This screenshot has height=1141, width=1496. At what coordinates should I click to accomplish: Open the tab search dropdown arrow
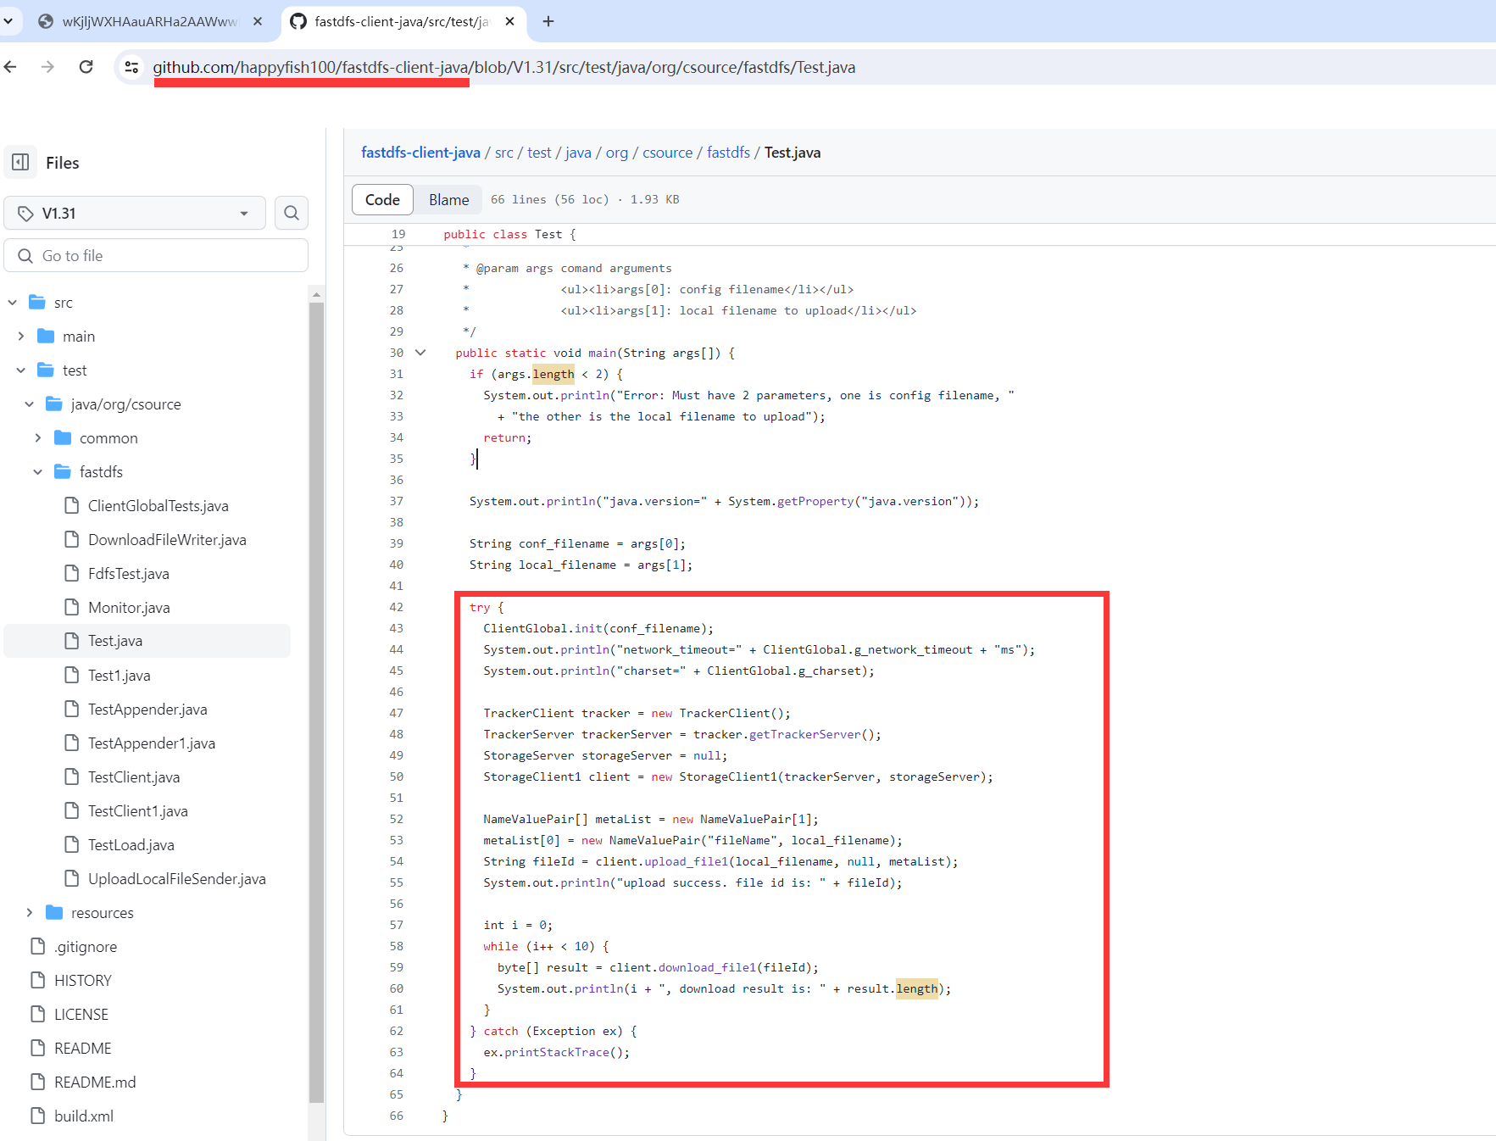tap(8, 21)
